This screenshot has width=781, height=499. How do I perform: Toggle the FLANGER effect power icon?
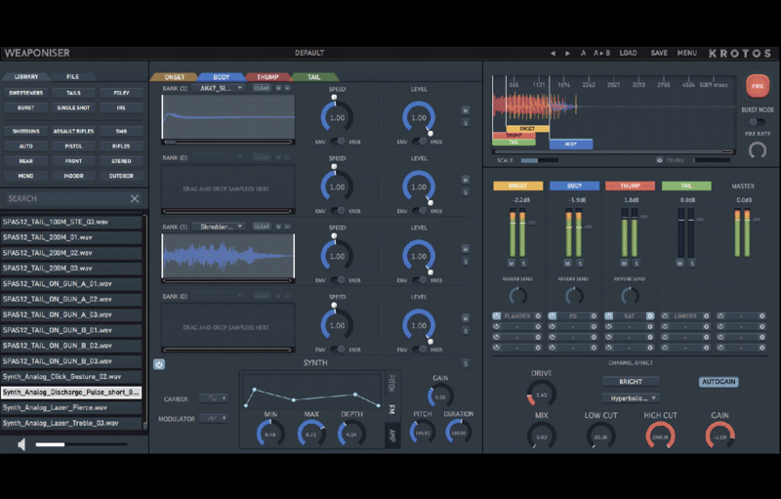pos(497,315)
